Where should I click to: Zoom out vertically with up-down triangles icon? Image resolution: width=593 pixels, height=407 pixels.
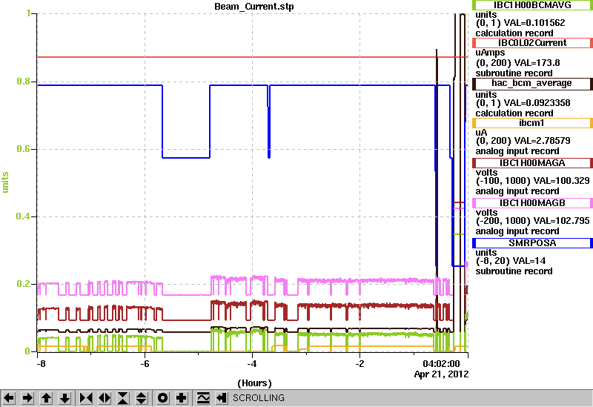point(141,398)
